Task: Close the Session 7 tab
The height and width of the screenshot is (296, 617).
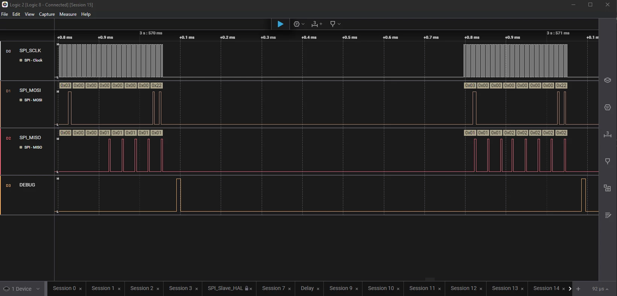Action: click(290, 289)
